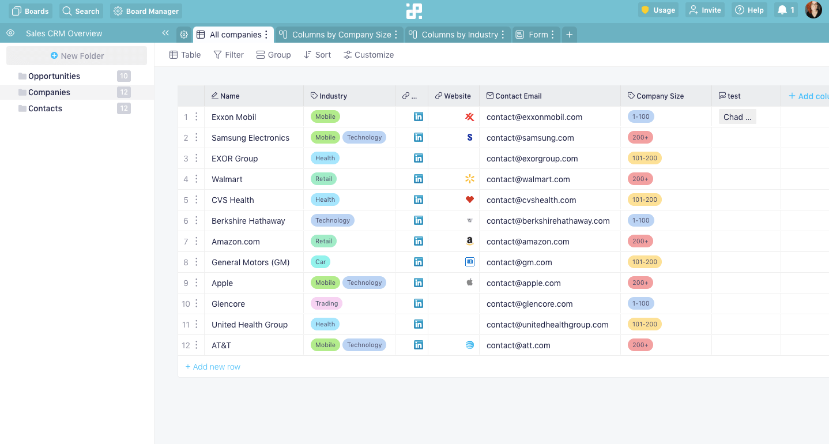The height and width of the screenshot is (444, 829).
Task: Open Customize options in toolbar
Action: (369, 55)
